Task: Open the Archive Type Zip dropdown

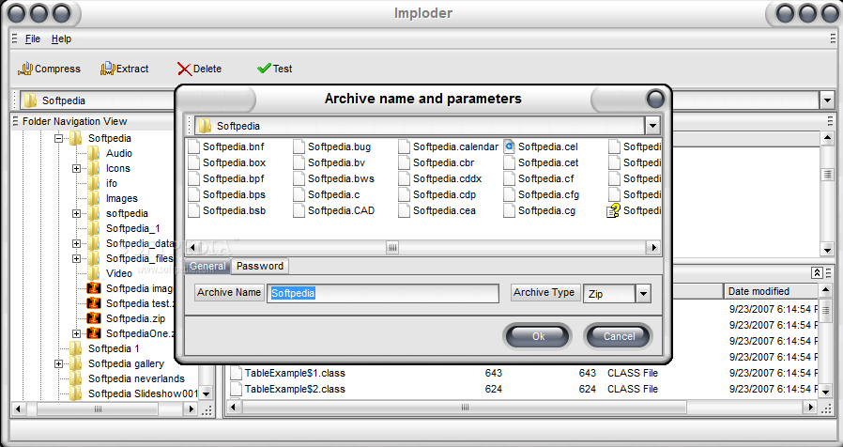Action: [x=643, y=294]
